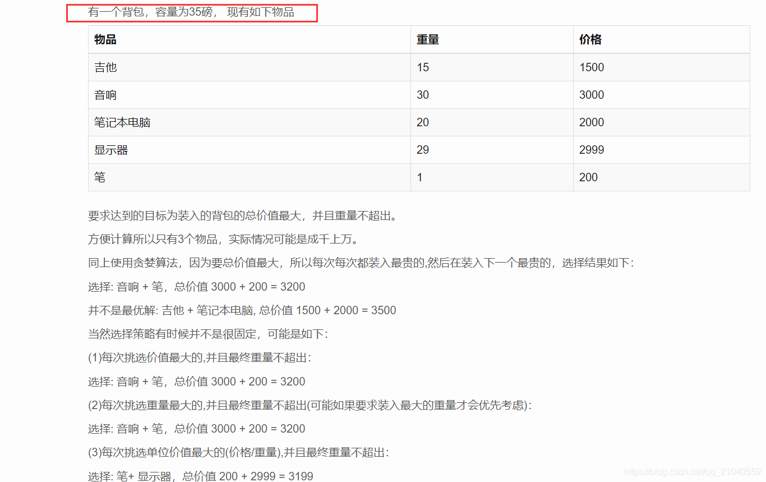The image size is (766, 482).
Task: Select the 笔 item cell in table
Action: coord(250,177)
